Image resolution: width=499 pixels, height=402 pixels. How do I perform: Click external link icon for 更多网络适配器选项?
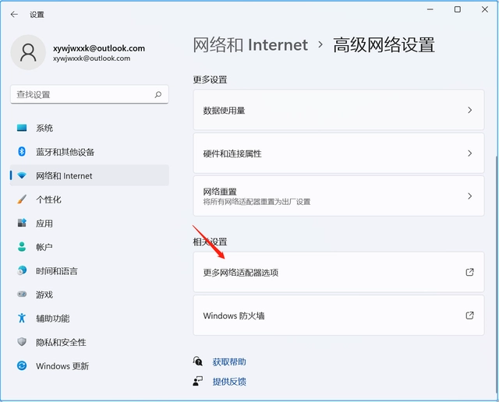(x=469, y=272)
